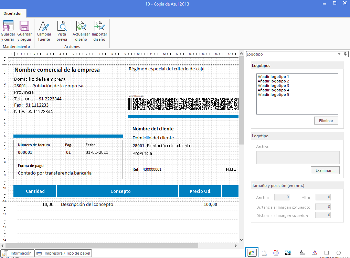
Task: Select the document fields tab icon
Action: click(x=264, y=253)
